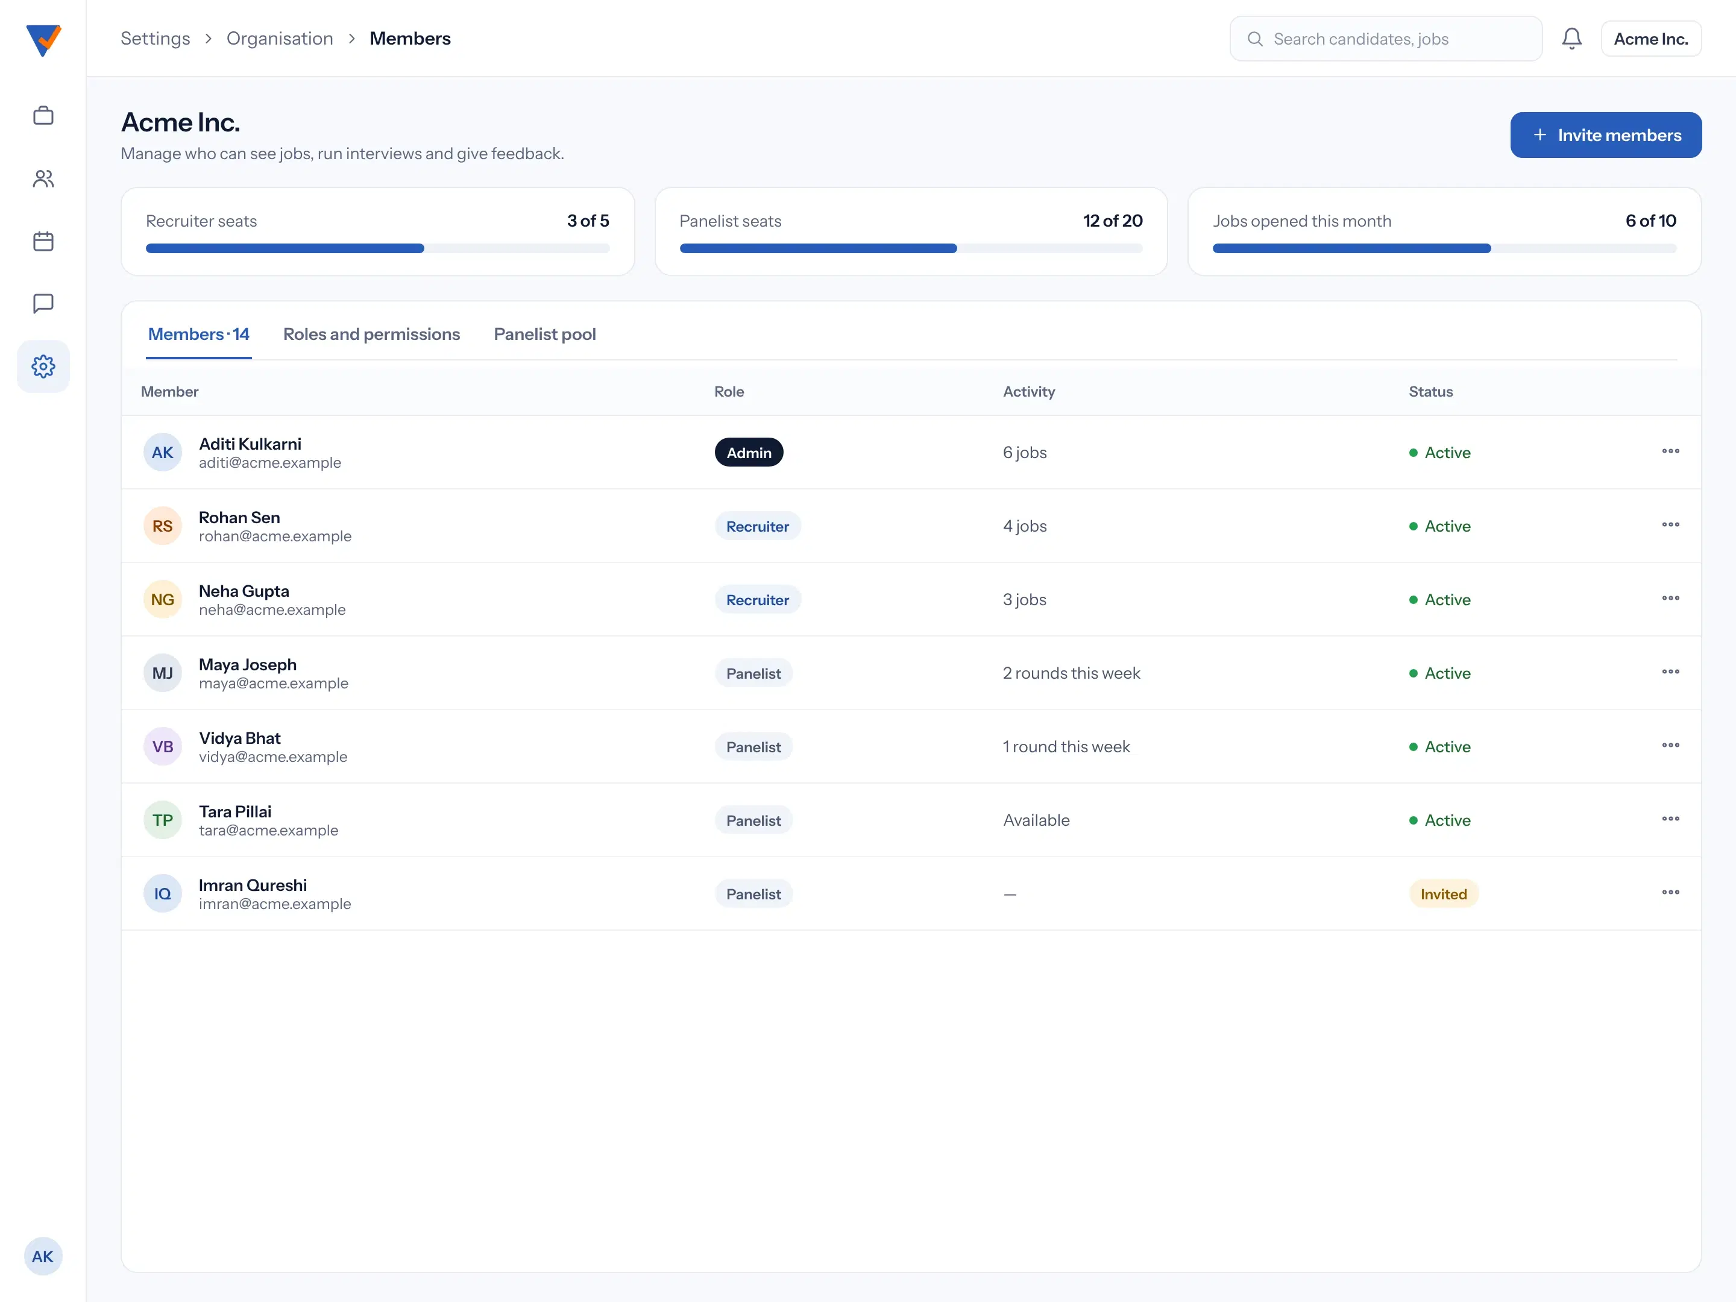Image resolution: width=1736 pixels, height=1302 pixels.
Task: Open more options for Maya Joseph
Action: pyautogui.click(x=1670, y=672)
